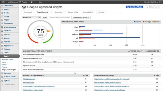Click the Comments icon in sidebar
The width and height of the screenshot is (163, 91).
2,24
